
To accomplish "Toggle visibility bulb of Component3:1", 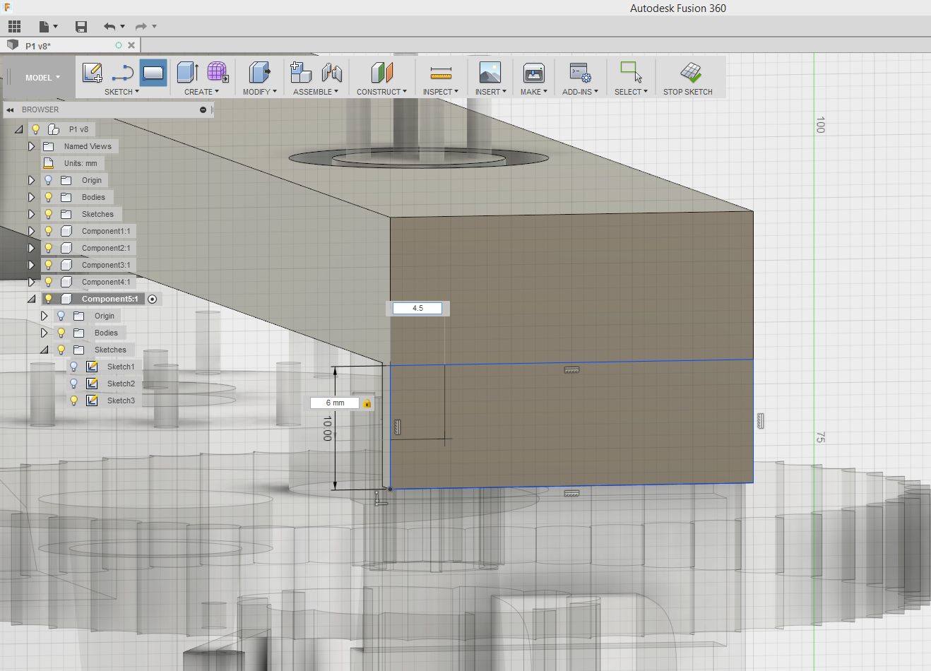I will [x=49, y=265].
